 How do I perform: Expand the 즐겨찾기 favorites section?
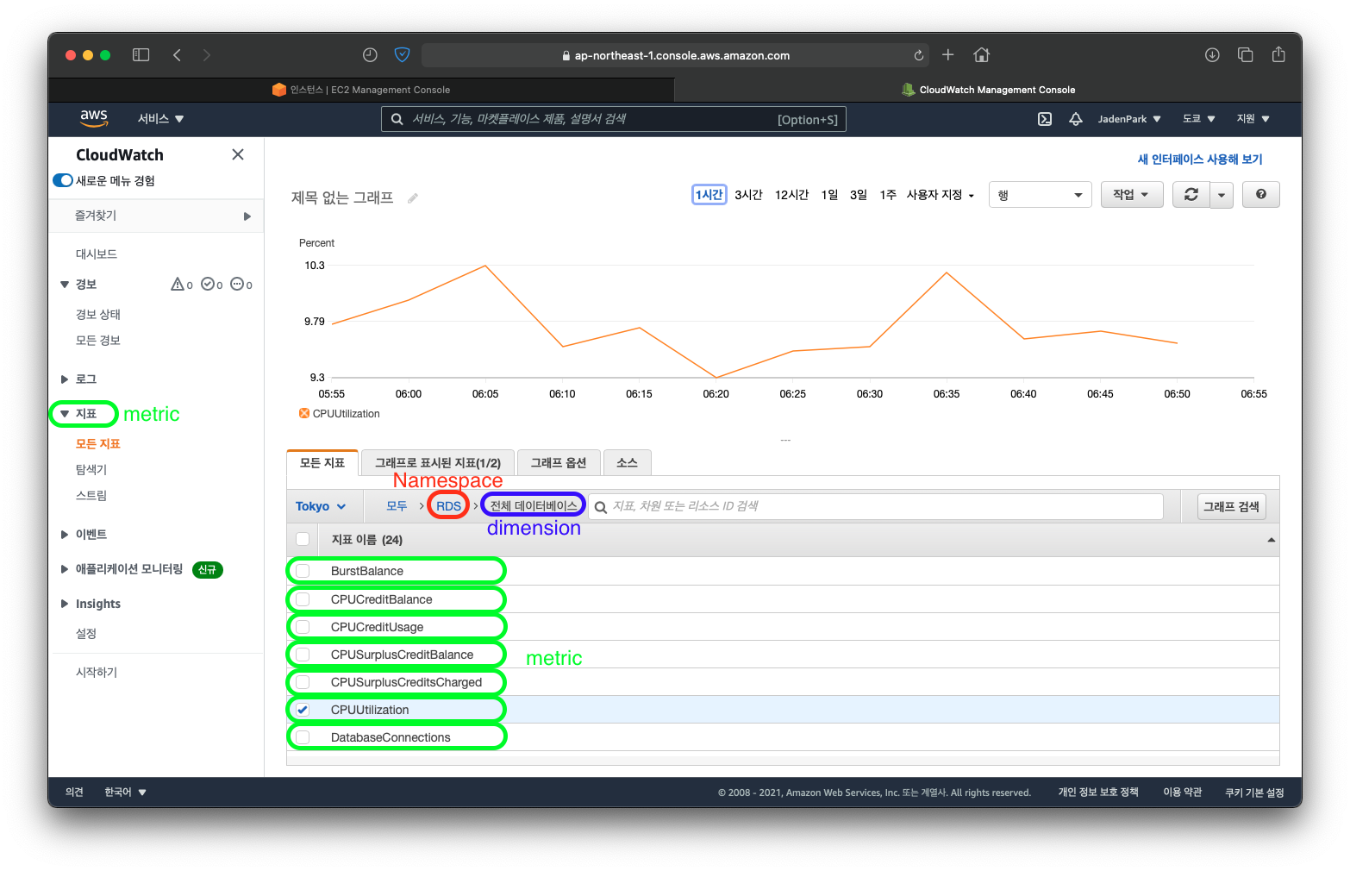coord(156,216)
